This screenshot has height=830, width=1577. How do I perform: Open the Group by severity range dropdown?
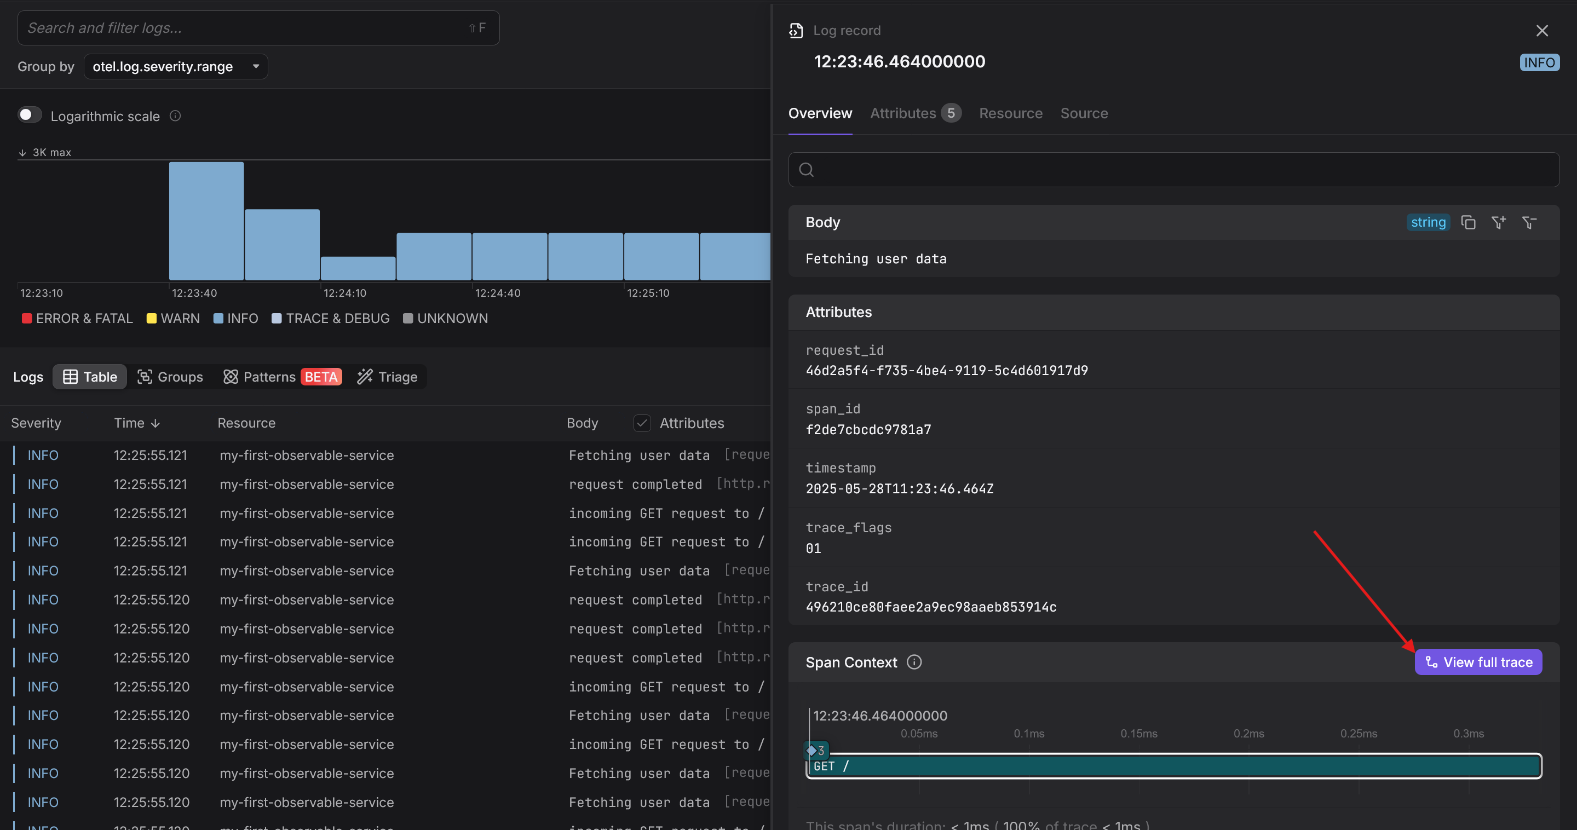(176, 66)
